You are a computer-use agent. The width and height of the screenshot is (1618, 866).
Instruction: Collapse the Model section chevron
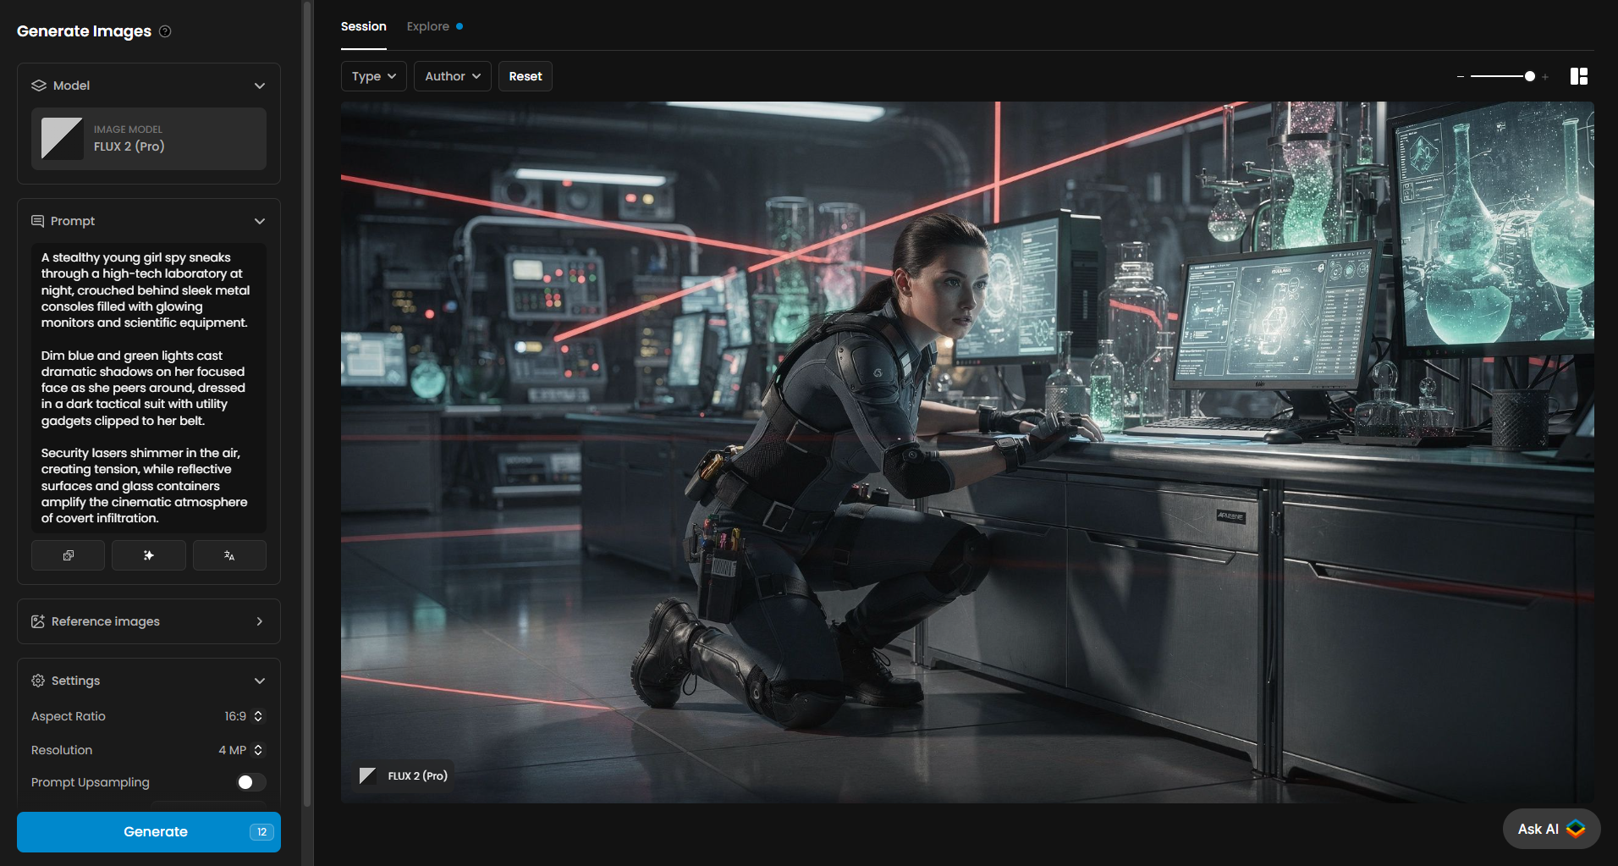pos(260,85)
